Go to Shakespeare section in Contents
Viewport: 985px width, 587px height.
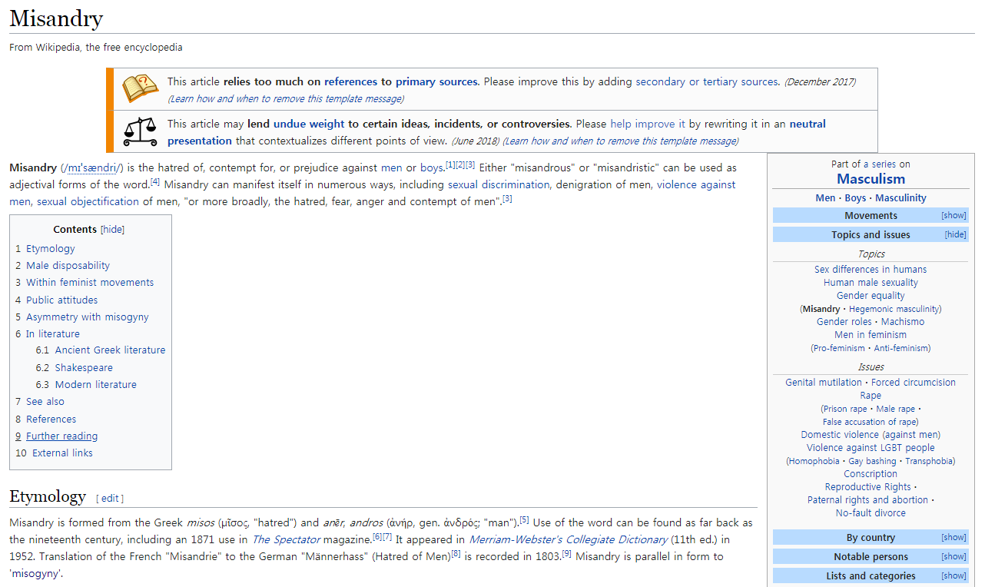[83, 368]
